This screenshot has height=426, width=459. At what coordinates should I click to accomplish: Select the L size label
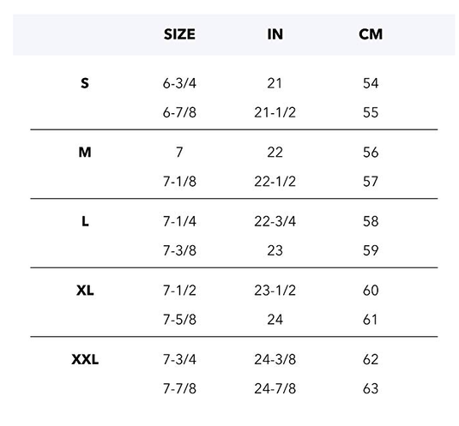click(85, 221)
